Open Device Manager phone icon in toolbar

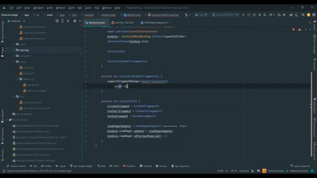pos(296,15)
